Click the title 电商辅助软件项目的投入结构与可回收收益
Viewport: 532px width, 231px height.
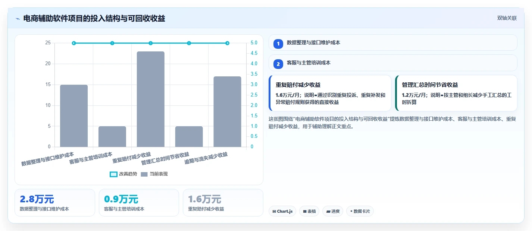pyautogui.click(x=94, y=18)
